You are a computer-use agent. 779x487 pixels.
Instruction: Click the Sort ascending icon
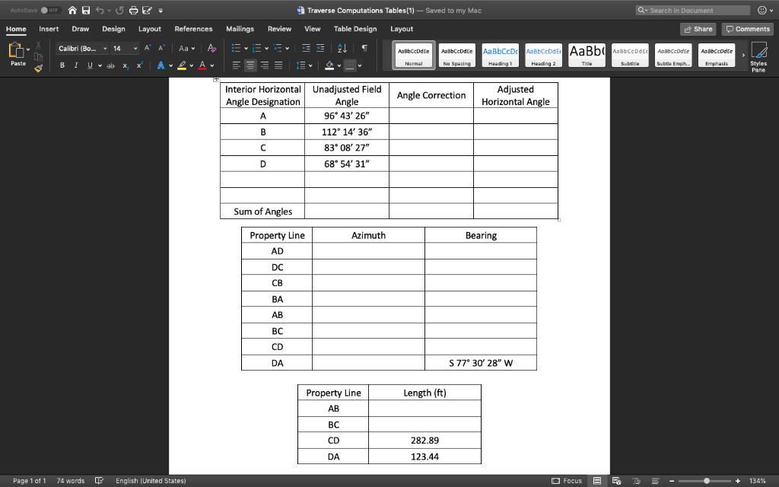(x=342, y=48)
